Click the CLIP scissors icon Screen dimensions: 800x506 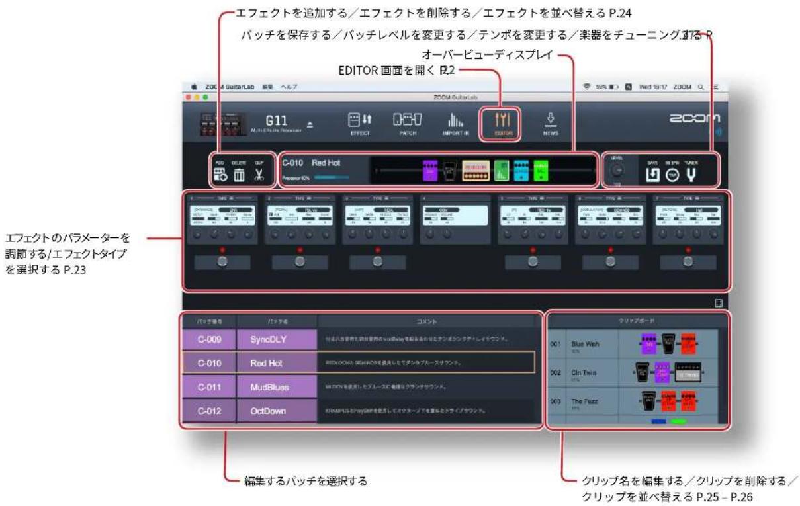(x=259, y=174)
